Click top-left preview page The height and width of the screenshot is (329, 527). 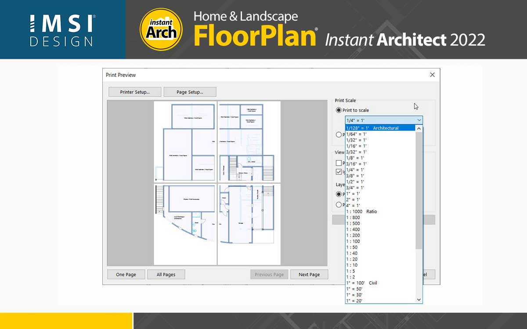pyautogui.click(x=185, y=142)
